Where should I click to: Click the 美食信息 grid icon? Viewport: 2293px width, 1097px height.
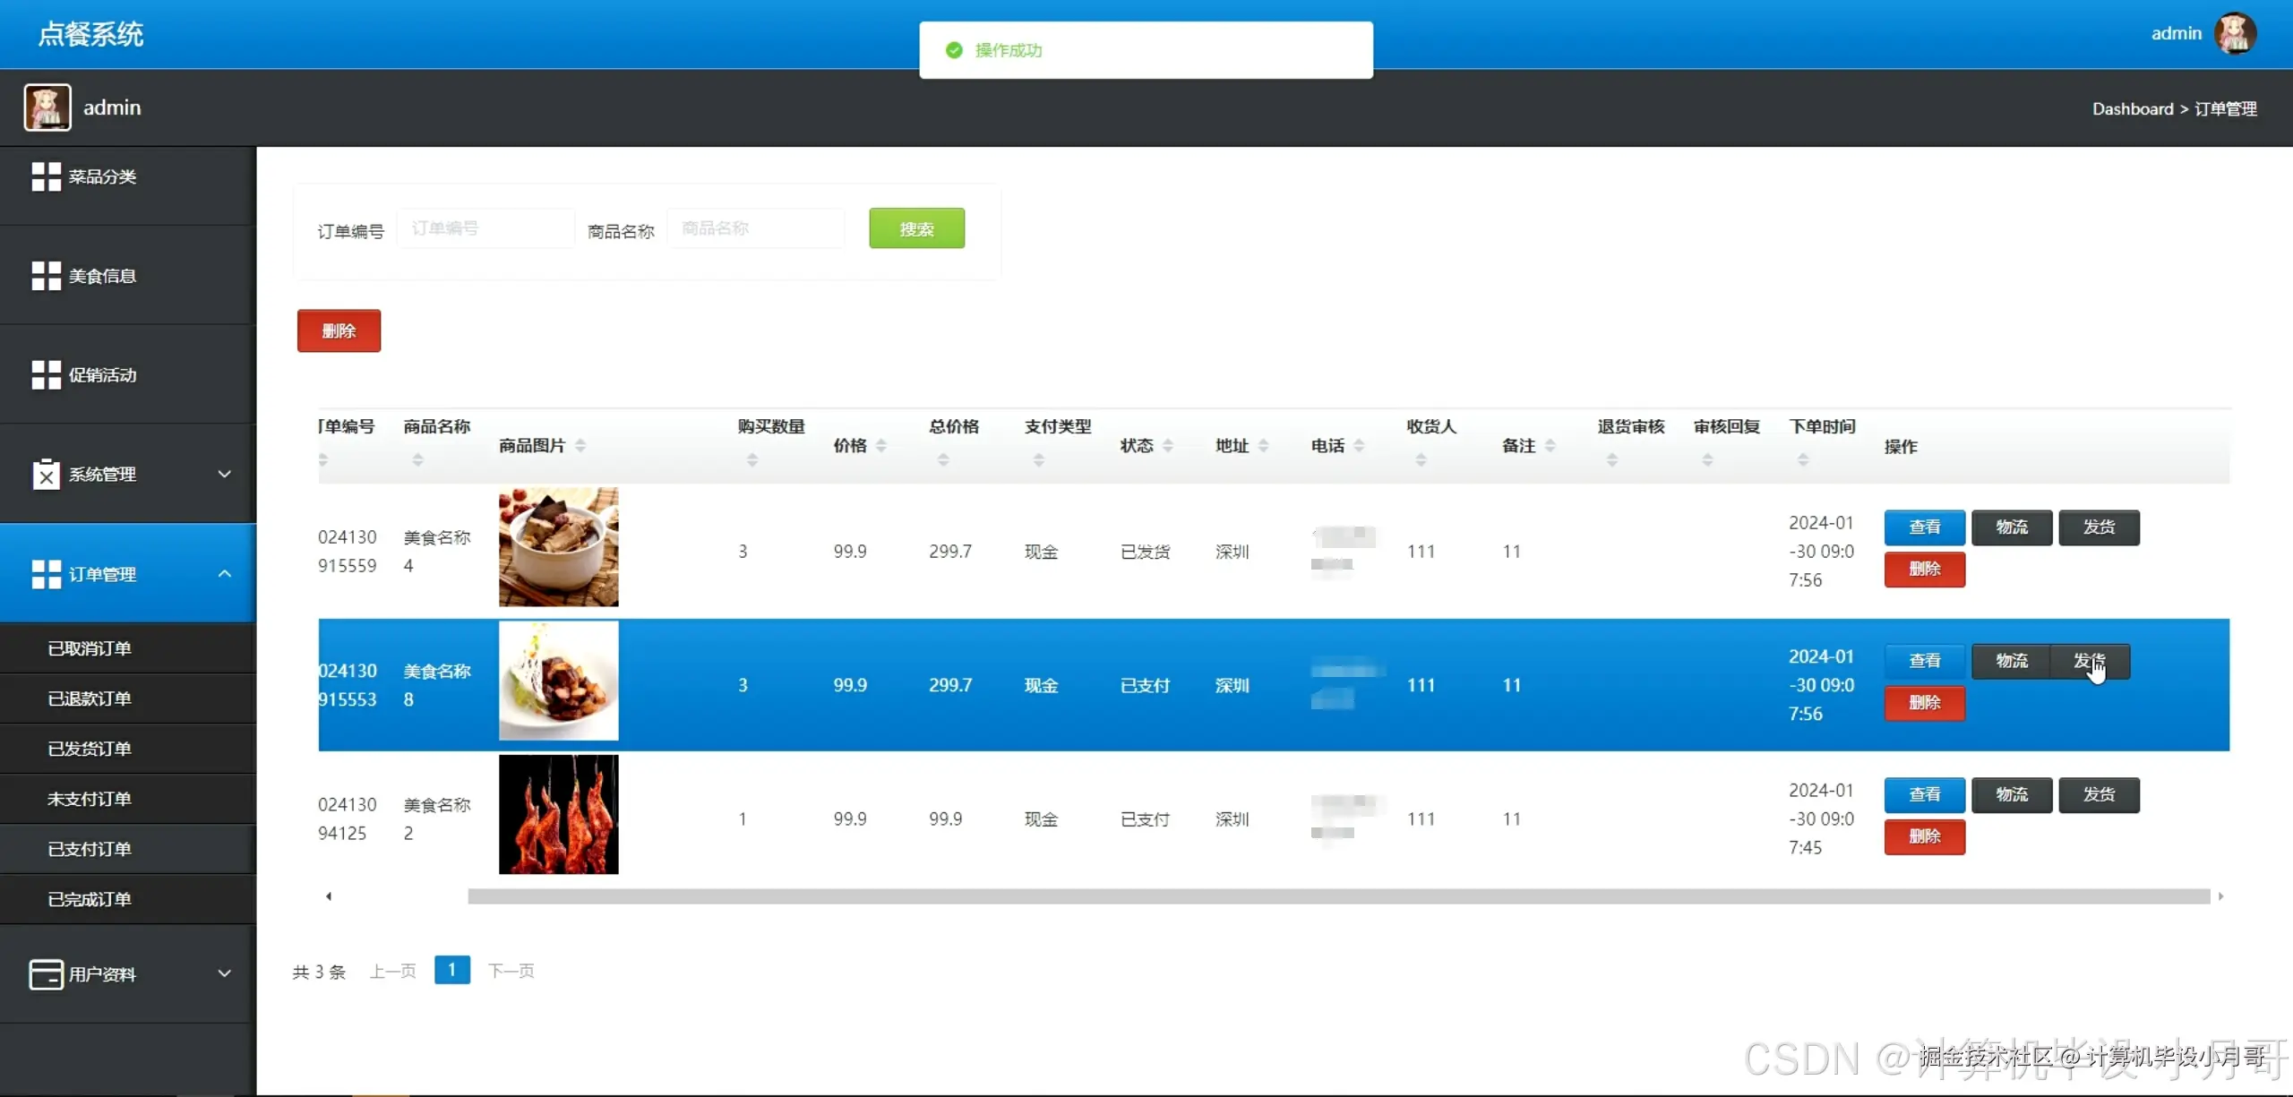(46, 276)
